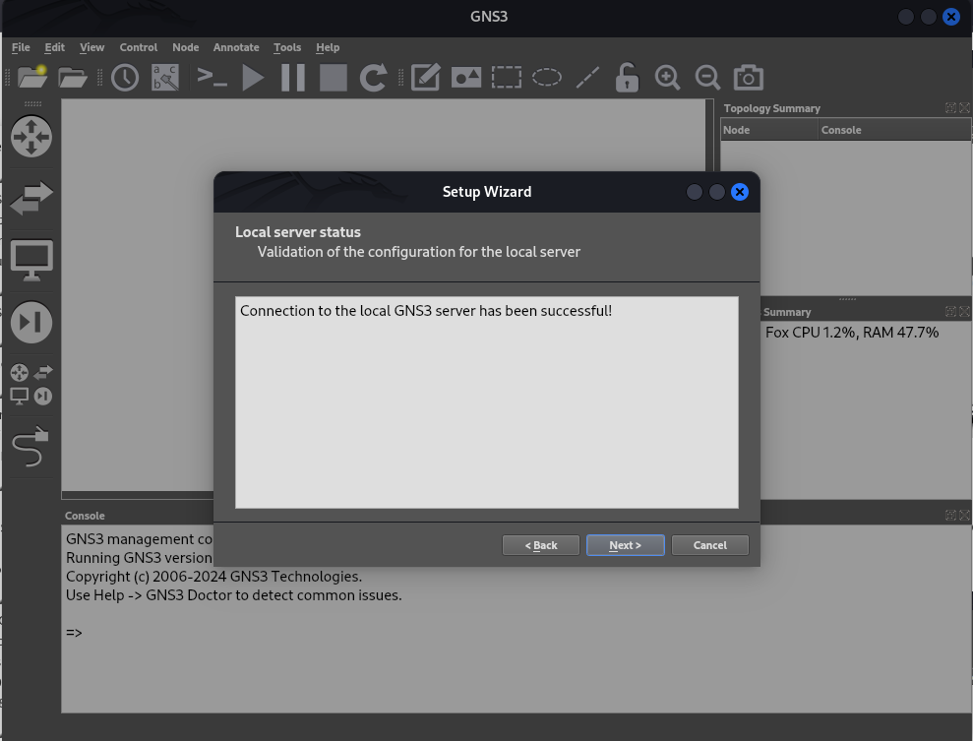
Task: Open the Node menu
Action: pos(186,47)
